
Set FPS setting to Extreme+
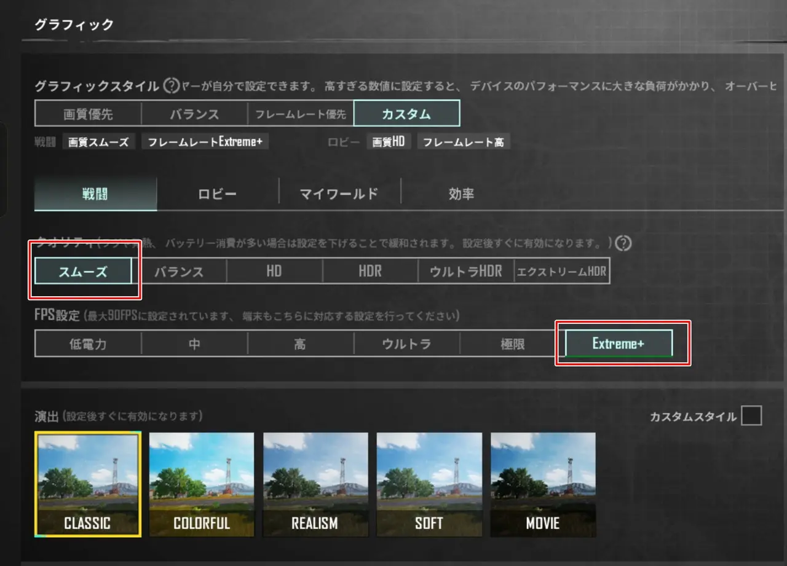pyautogui.click(x=619, y=344)
